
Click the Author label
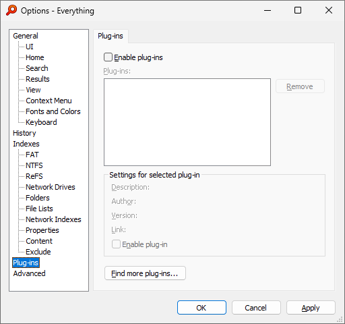pos(124,201)
